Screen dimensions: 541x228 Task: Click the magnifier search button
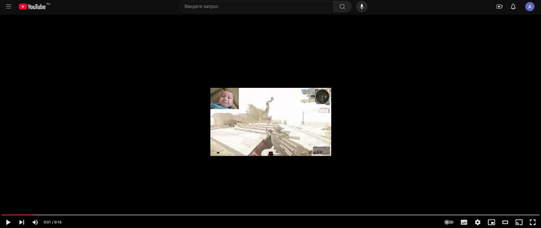(342, 7)
